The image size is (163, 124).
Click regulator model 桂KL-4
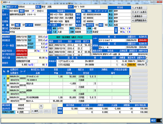coord(112,47)
